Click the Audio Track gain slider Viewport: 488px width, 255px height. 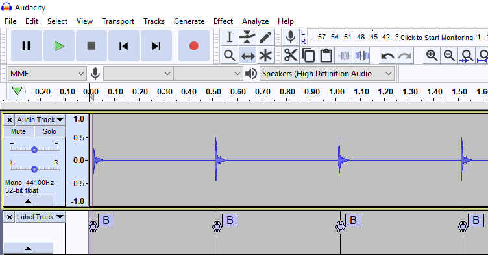[34, 150]
